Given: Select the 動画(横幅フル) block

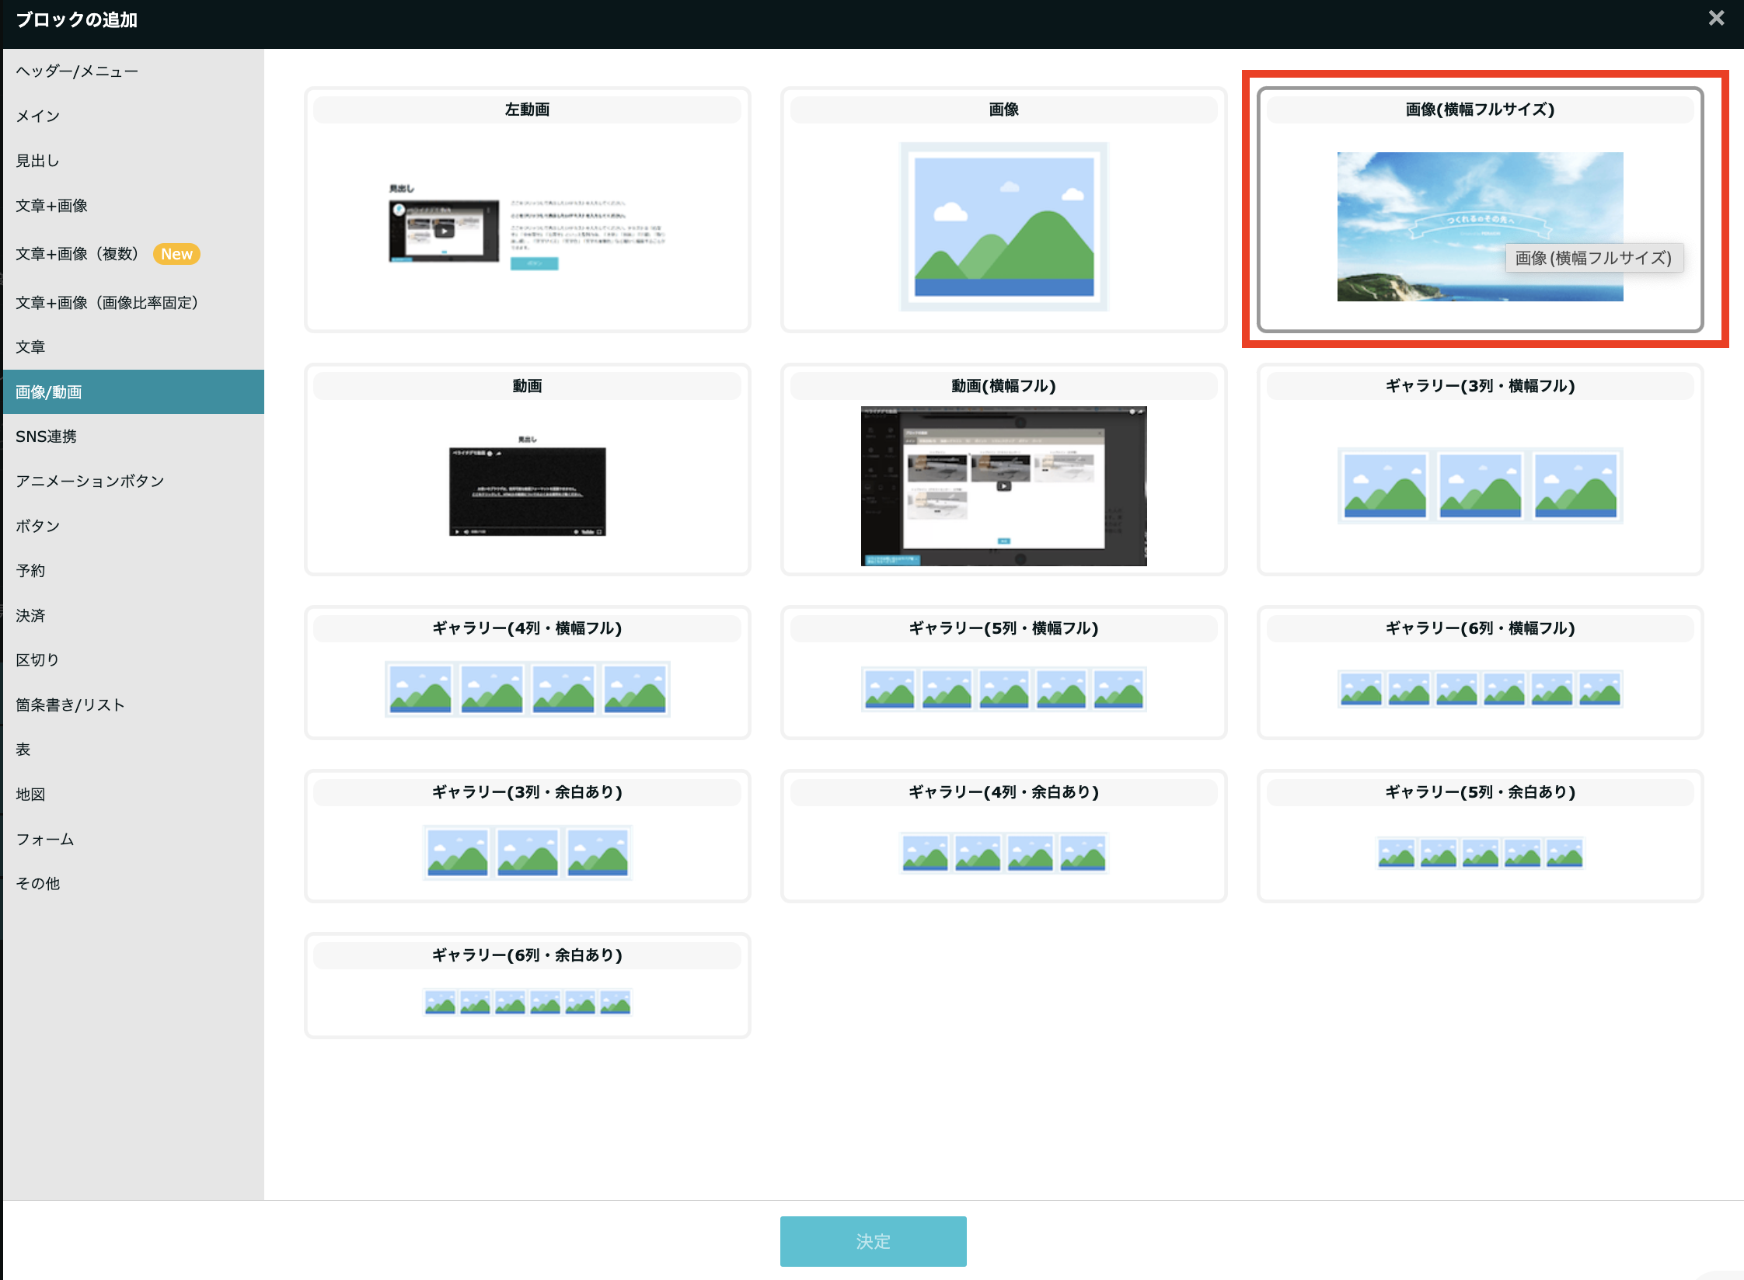Looking at the screenshot, I should click(x=1003, y=485).
